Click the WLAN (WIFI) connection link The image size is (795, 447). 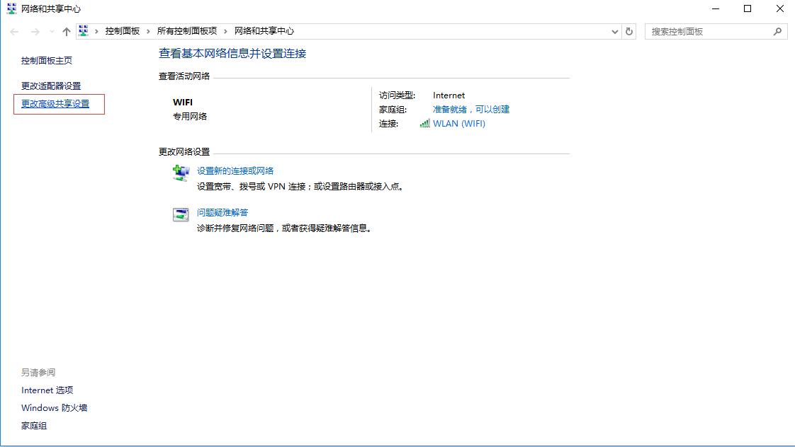(461, 123)
